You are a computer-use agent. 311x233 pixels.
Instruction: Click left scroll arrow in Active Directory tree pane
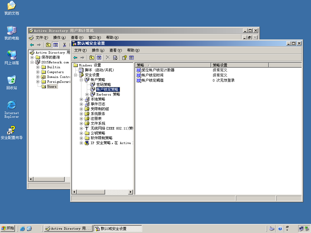pyautogui.click(x=31, y=179)
